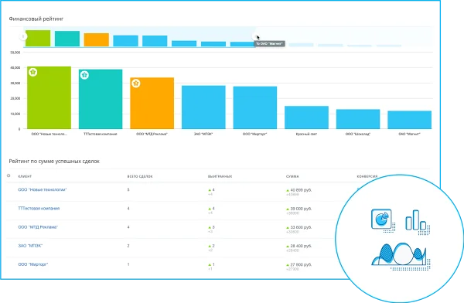
Task: Sort by the Всего сделок column header
Action: click(140, 176)
